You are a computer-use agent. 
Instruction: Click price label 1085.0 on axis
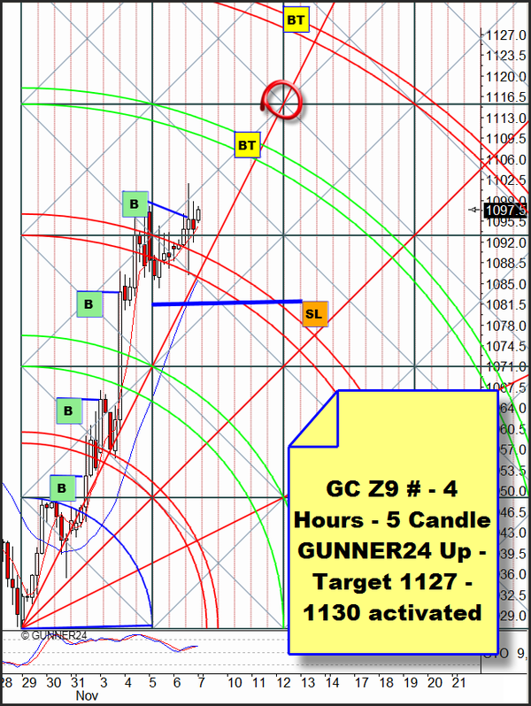click(x=505, y=285)
